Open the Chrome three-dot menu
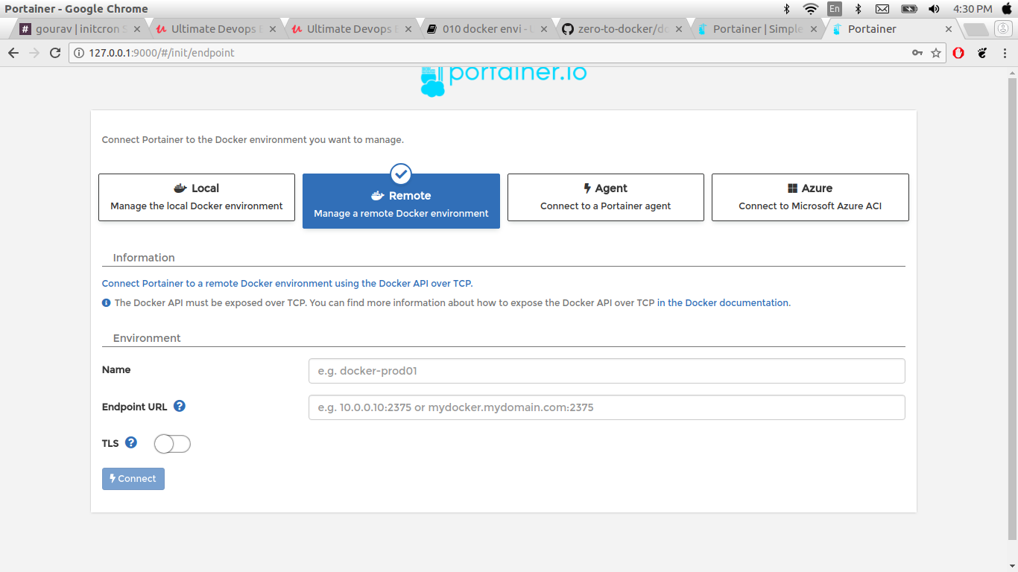Image resolution: width=1018 pixels, height=572 pixels. click(1005, 53)
